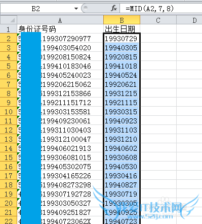Click ID number ending 199409230061
202x224 pixels.
click(x=60, y=120)
